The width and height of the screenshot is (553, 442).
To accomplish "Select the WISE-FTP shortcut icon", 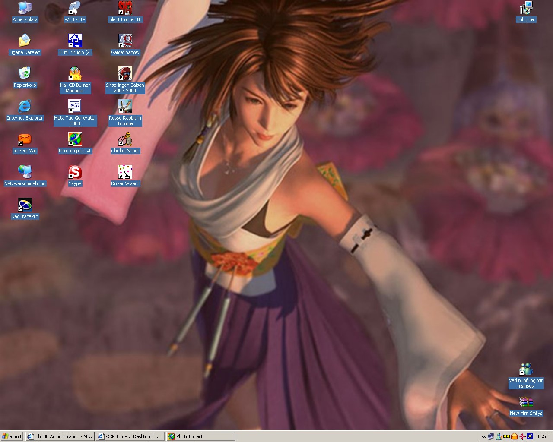I will (x=75, y=8).
